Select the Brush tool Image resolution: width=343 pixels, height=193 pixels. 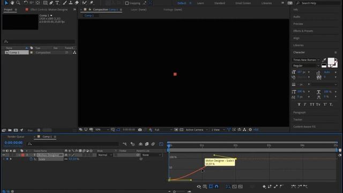pyautogui.click(x=65, y=3)
